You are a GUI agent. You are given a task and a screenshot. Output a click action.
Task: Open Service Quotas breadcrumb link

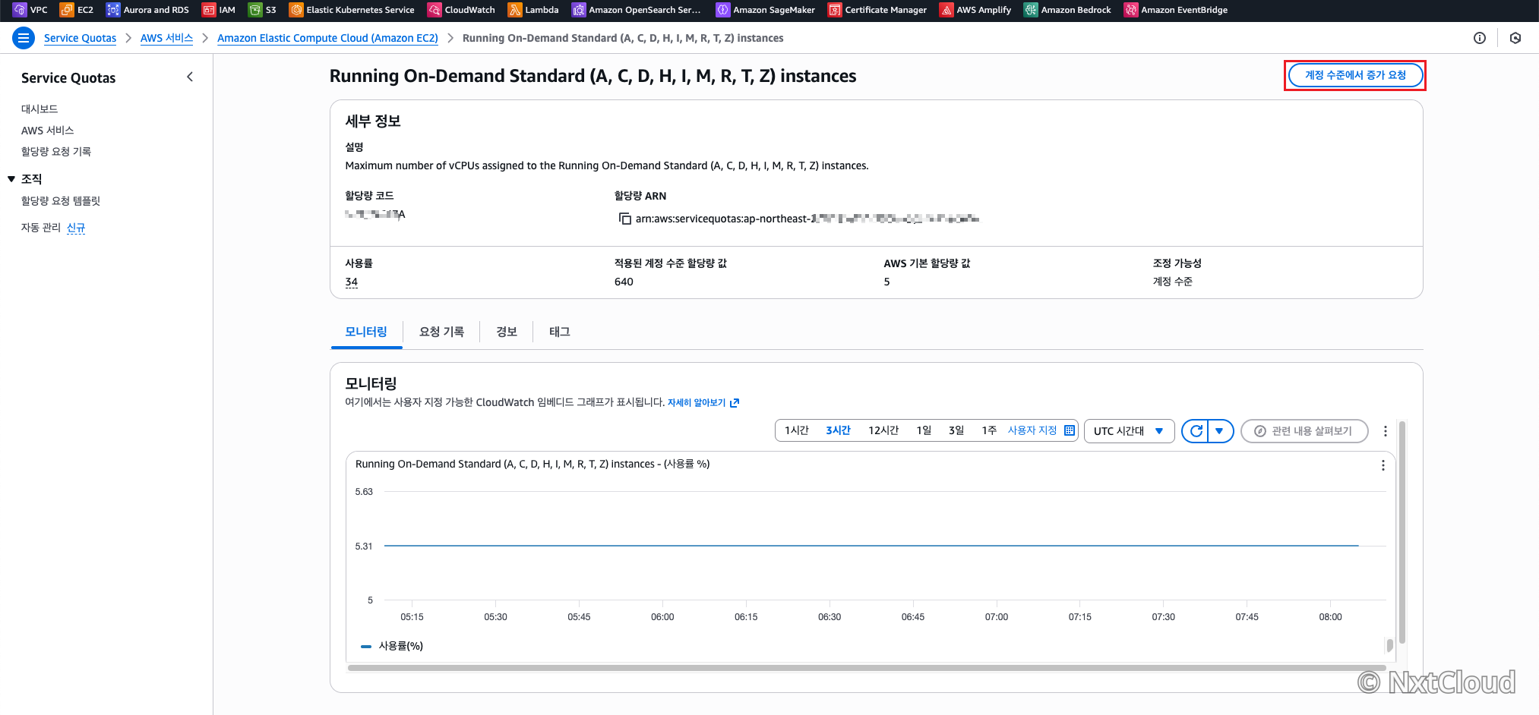click(x=80, y=38)
